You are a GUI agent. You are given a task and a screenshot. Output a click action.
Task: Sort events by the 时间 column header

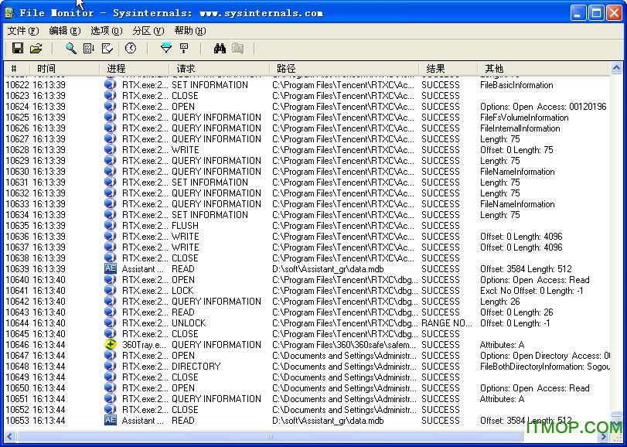45,68
